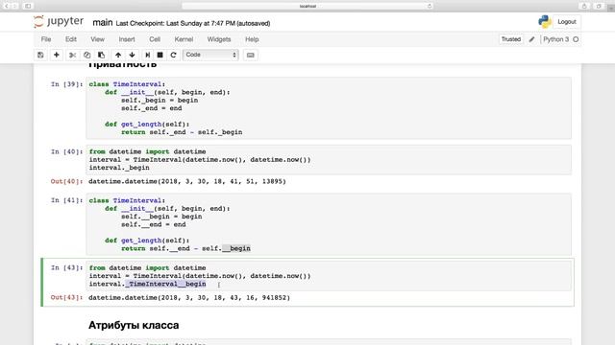615x345 pixels.
Task: Show browser tab overview icon
Action: point(599,6)
